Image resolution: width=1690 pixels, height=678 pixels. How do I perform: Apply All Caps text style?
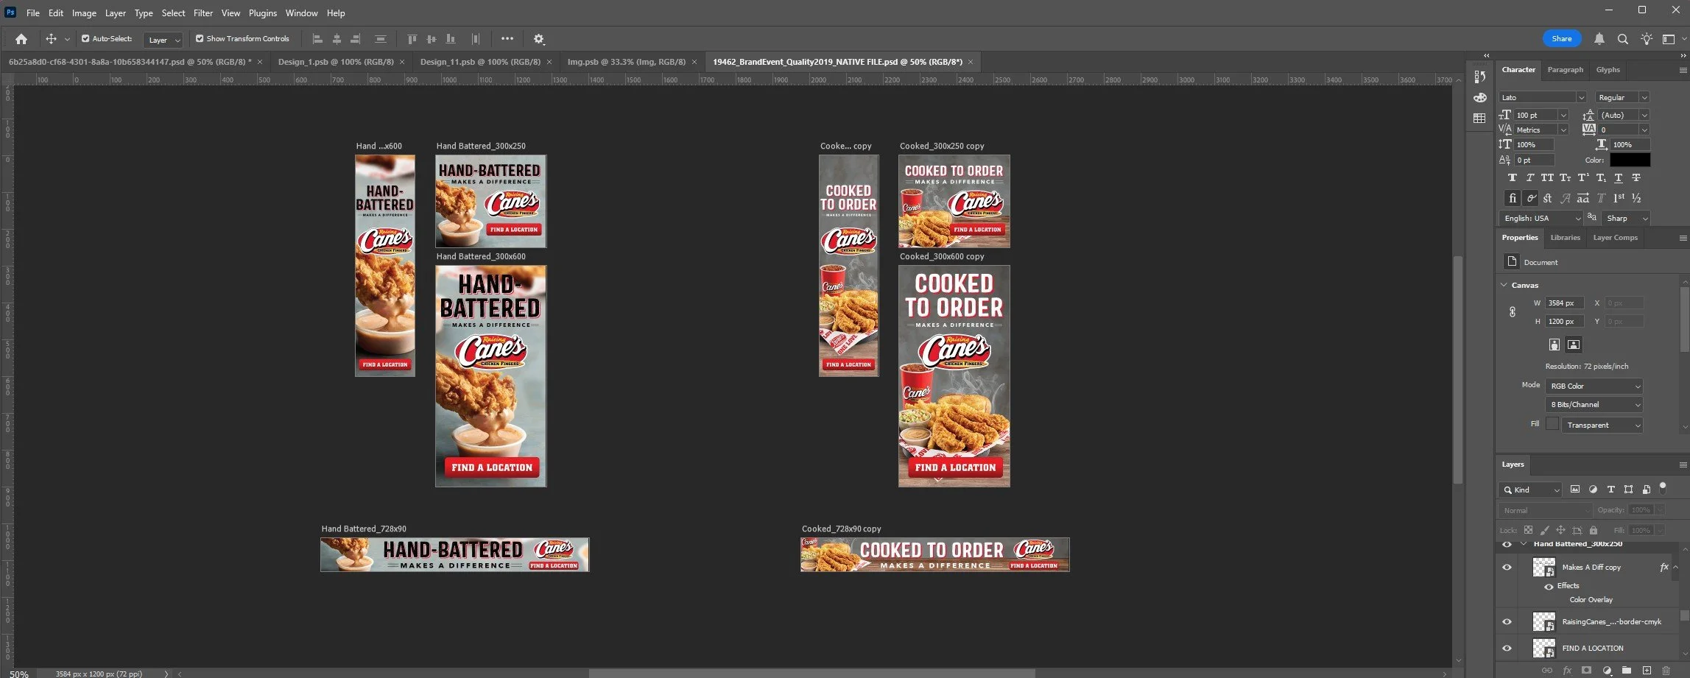point(1547,177)
